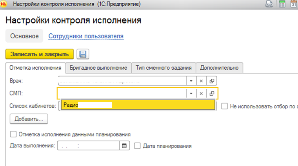The height and width of the screenshot is (166, 298).
Task: Open the Врач record with open-form icon
Action: coord(212,80)
